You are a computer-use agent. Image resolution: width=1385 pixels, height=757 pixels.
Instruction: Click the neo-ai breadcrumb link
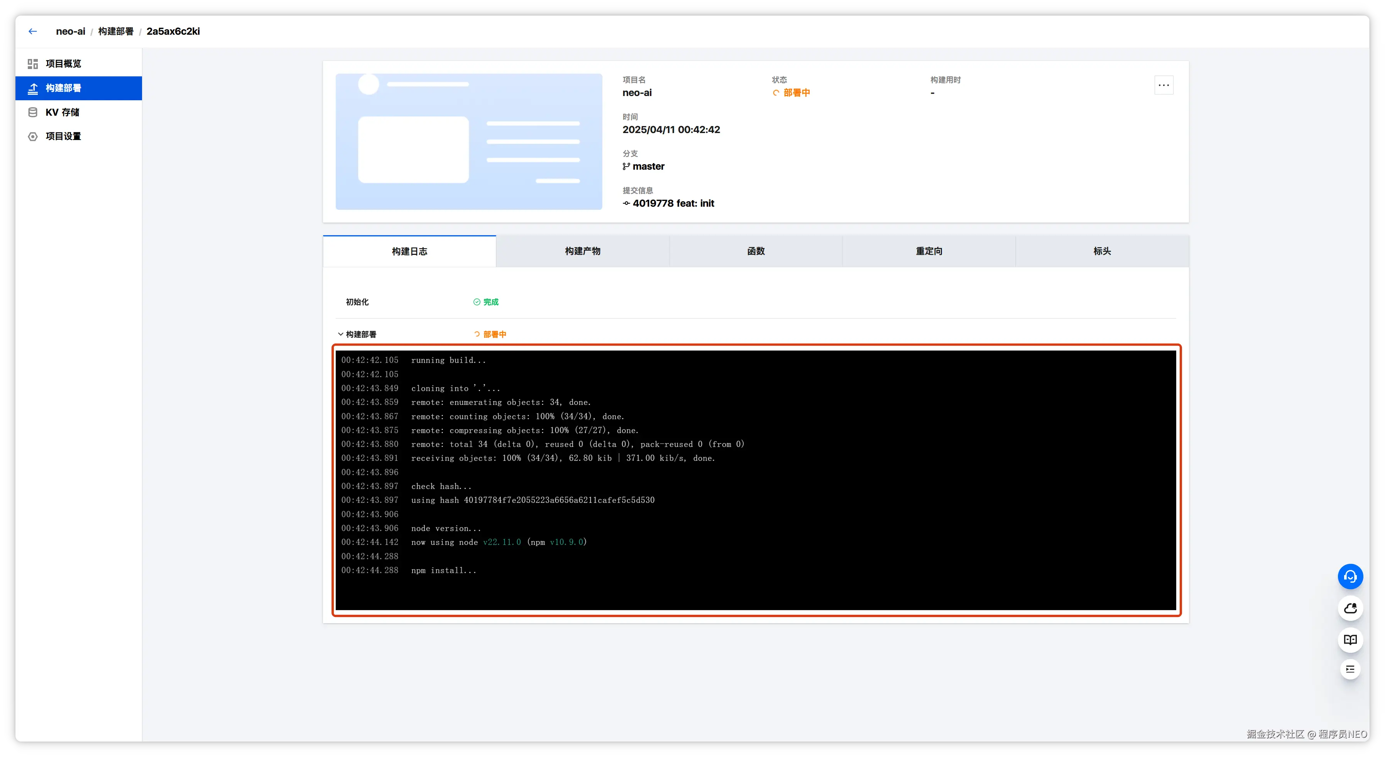click(71, 31)
